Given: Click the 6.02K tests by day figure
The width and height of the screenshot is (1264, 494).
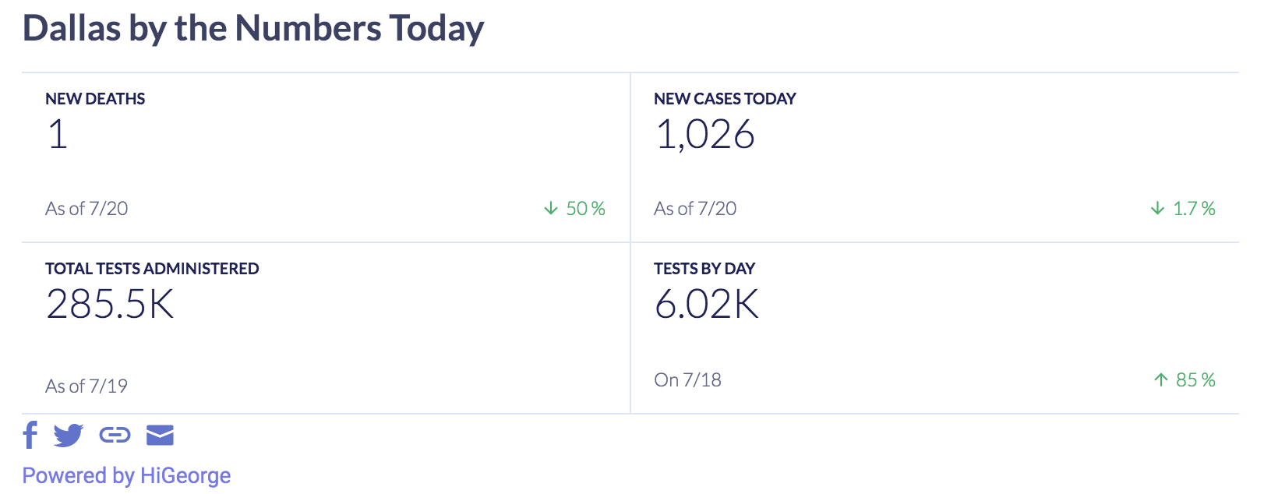Looking at the screenshot, I should (707, 304).
